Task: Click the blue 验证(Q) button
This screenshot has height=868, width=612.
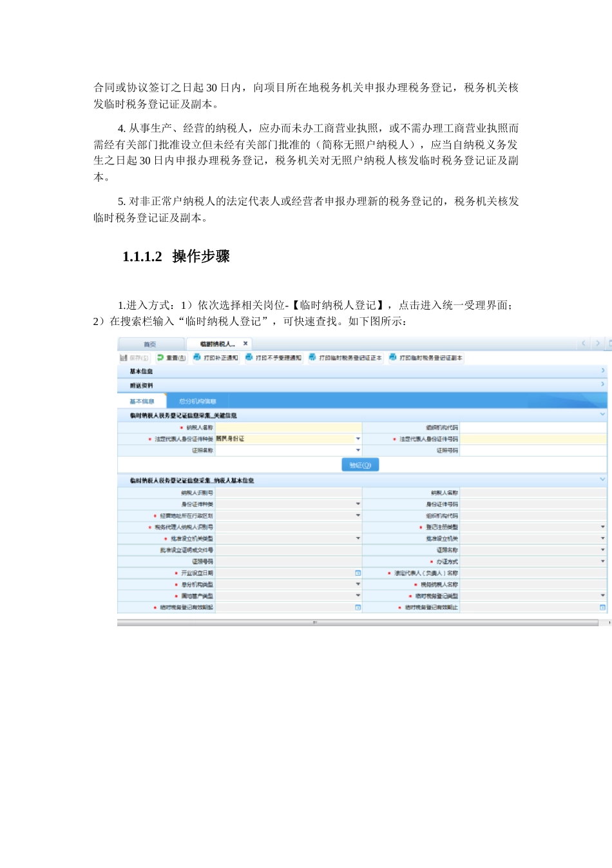Action: pos(360,465)
